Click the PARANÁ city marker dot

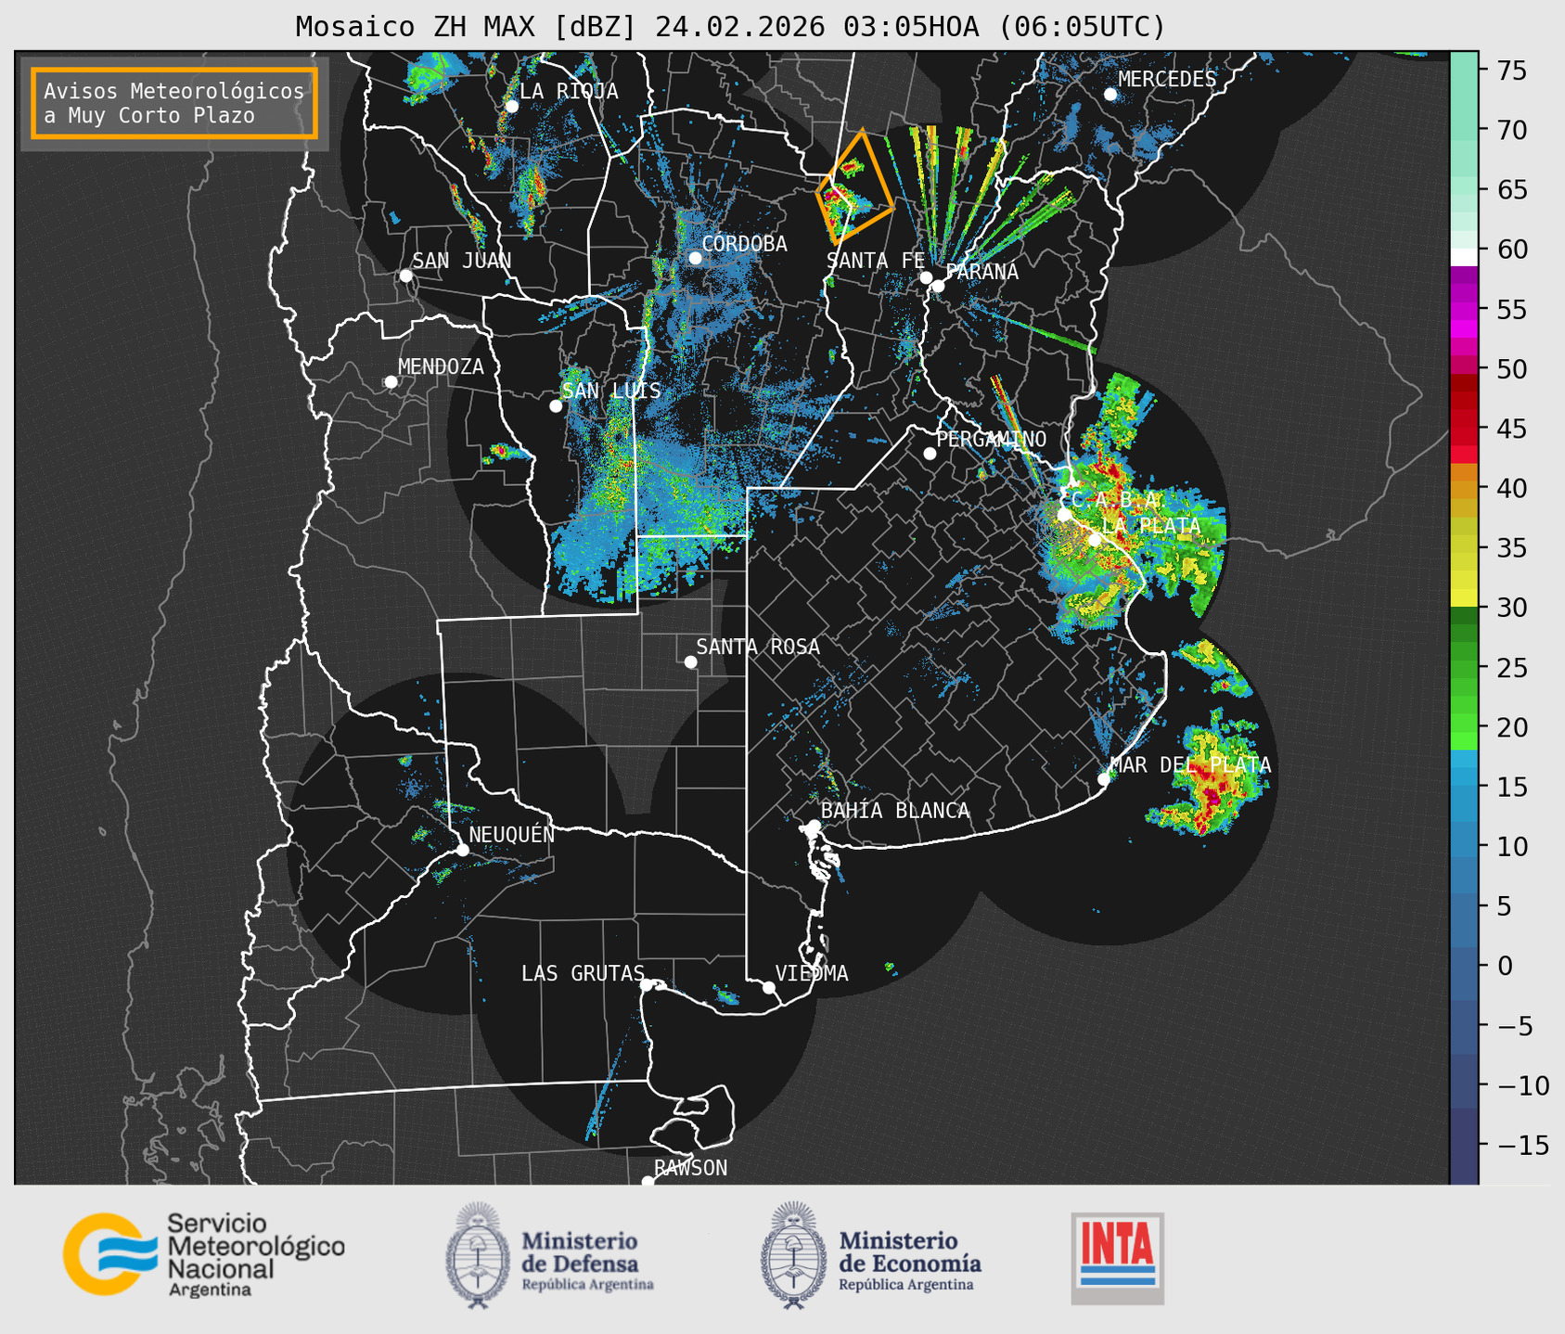[x=938, y=286]
